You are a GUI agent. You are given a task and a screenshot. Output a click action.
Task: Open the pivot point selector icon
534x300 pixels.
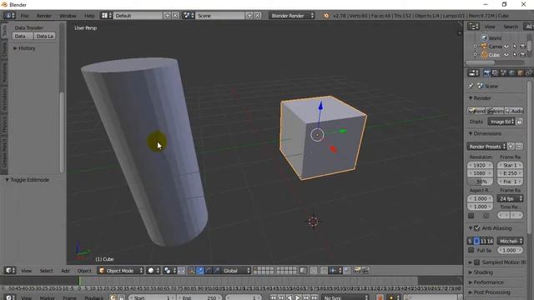(169, 270)
